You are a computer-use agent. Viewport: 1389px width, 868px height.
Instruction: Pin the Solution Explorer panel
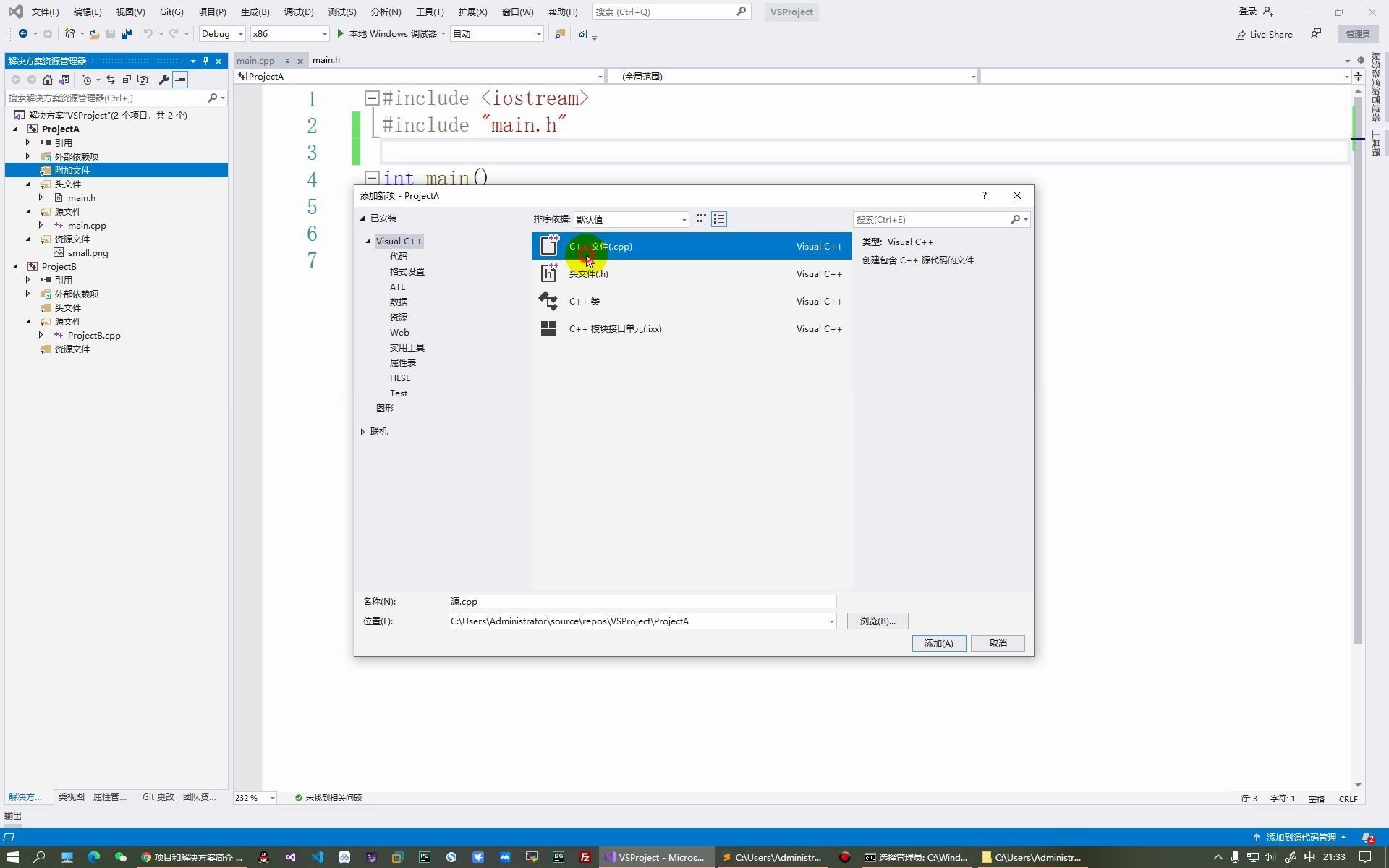click(205, 61)
